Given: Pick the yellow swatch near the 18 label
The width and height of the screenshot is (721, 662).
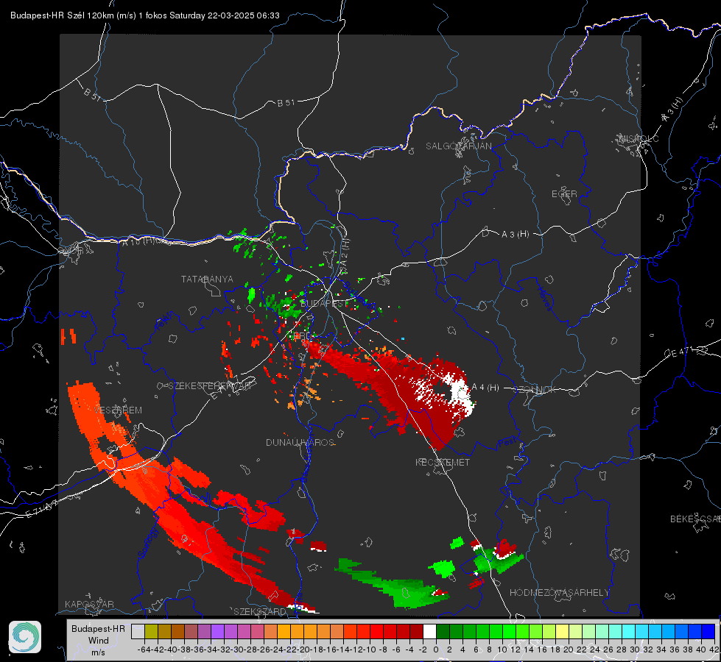Looking at the screenshot, I should [563, 631].
